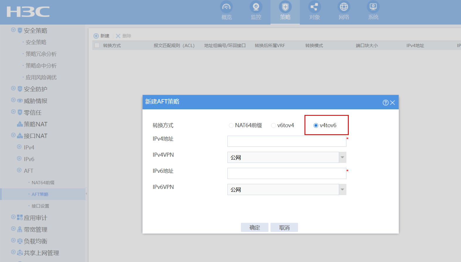This screenshot has width=461, height=262.
Task: Collapse the 接口NAT tree group
Action: coord(13,135)
